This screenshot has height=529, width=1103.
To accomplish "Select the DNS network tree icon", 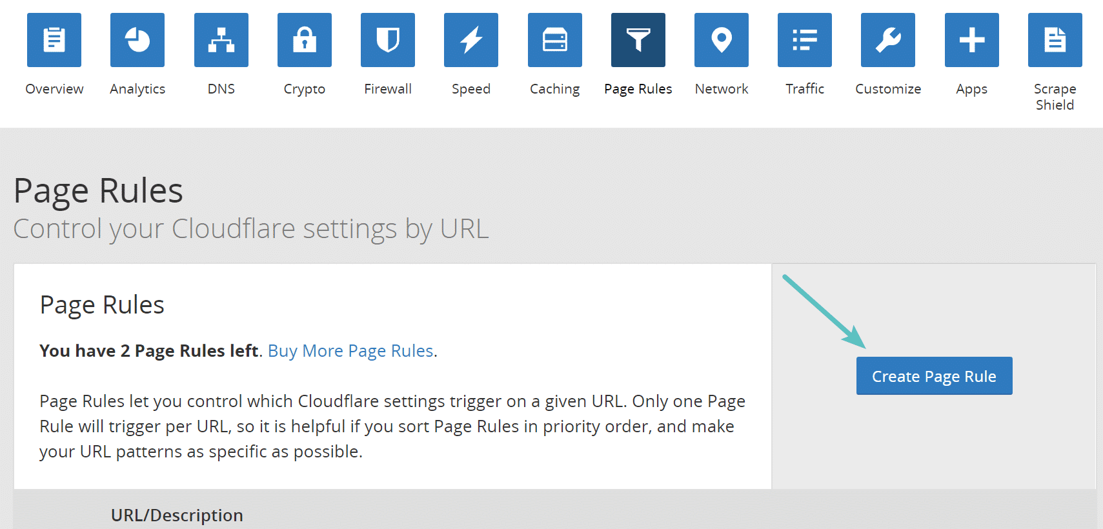I will pyautogui.click(x=221, y=40).
